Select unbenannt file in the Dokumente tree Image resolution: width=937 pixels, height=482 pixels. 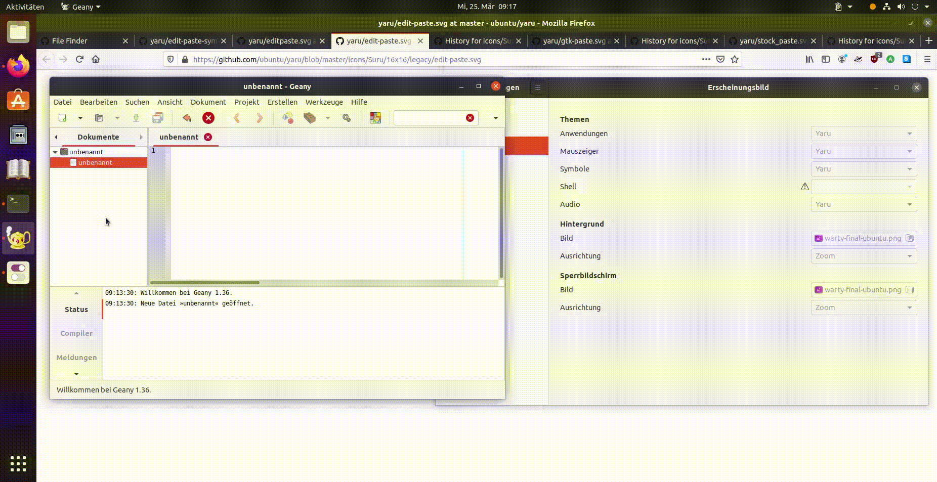(99, 162)
